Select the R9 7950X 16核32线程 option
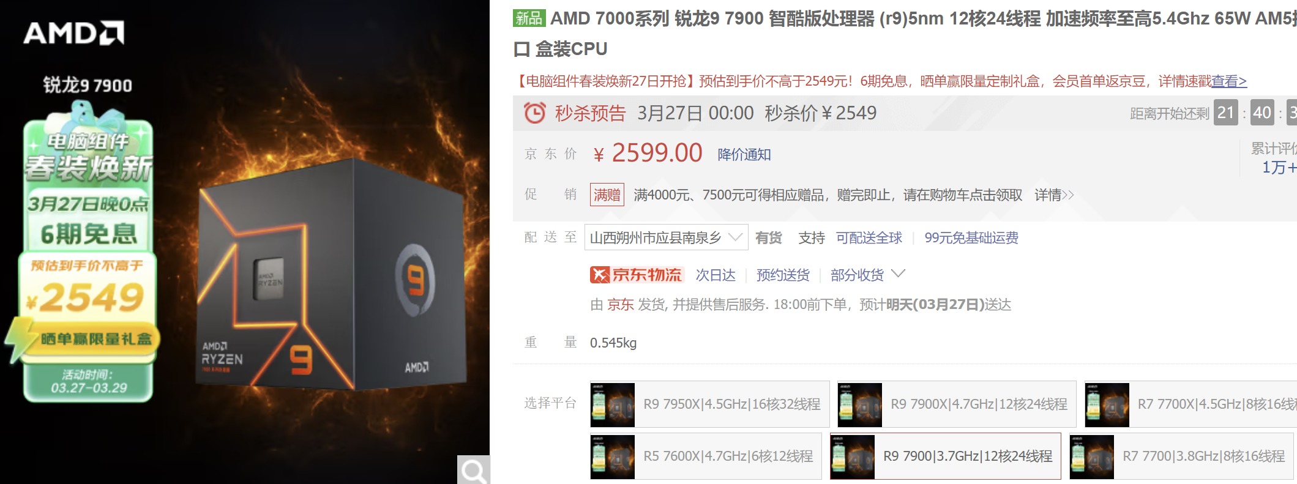 (x=710, y=404)
